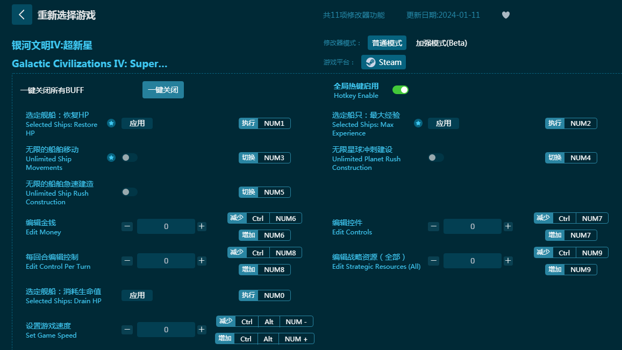Viewport: 622px width, 350px height.
Task: Increase Edit Control Per Turn value
Action: point(202,261)
